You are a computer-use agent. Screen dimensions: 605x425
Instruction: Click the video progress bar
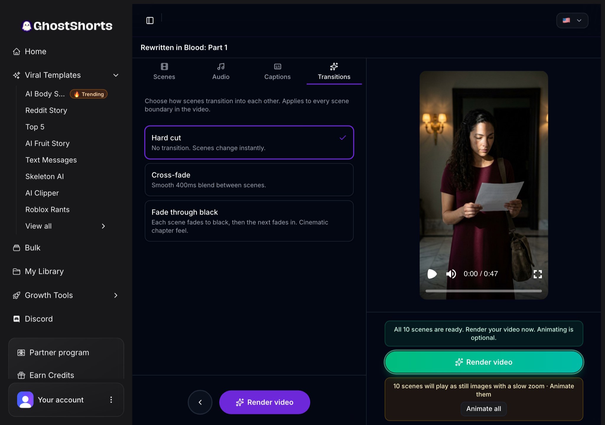click(x=484, y=291)
